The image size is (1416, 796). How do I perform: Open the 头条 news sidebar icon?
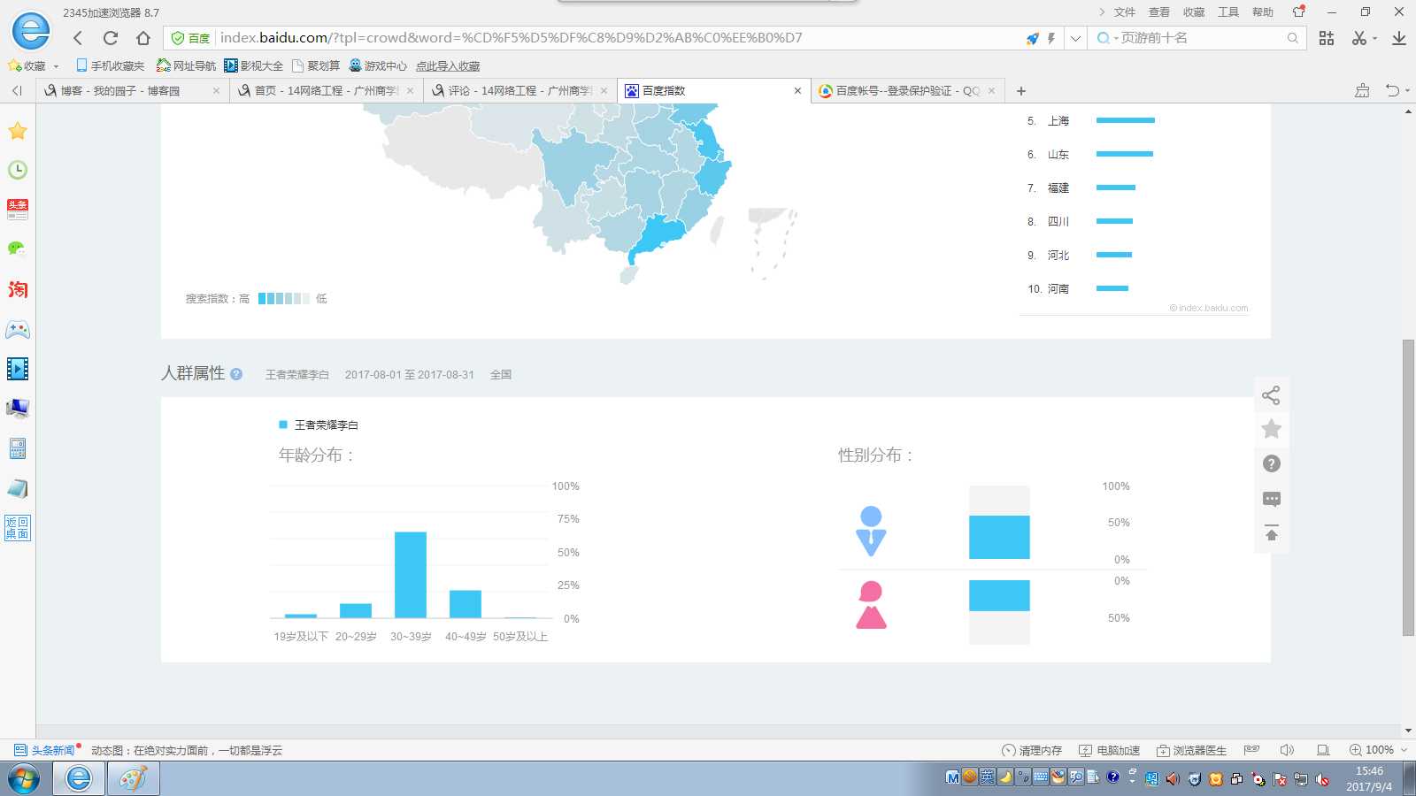tap(18, 210)
